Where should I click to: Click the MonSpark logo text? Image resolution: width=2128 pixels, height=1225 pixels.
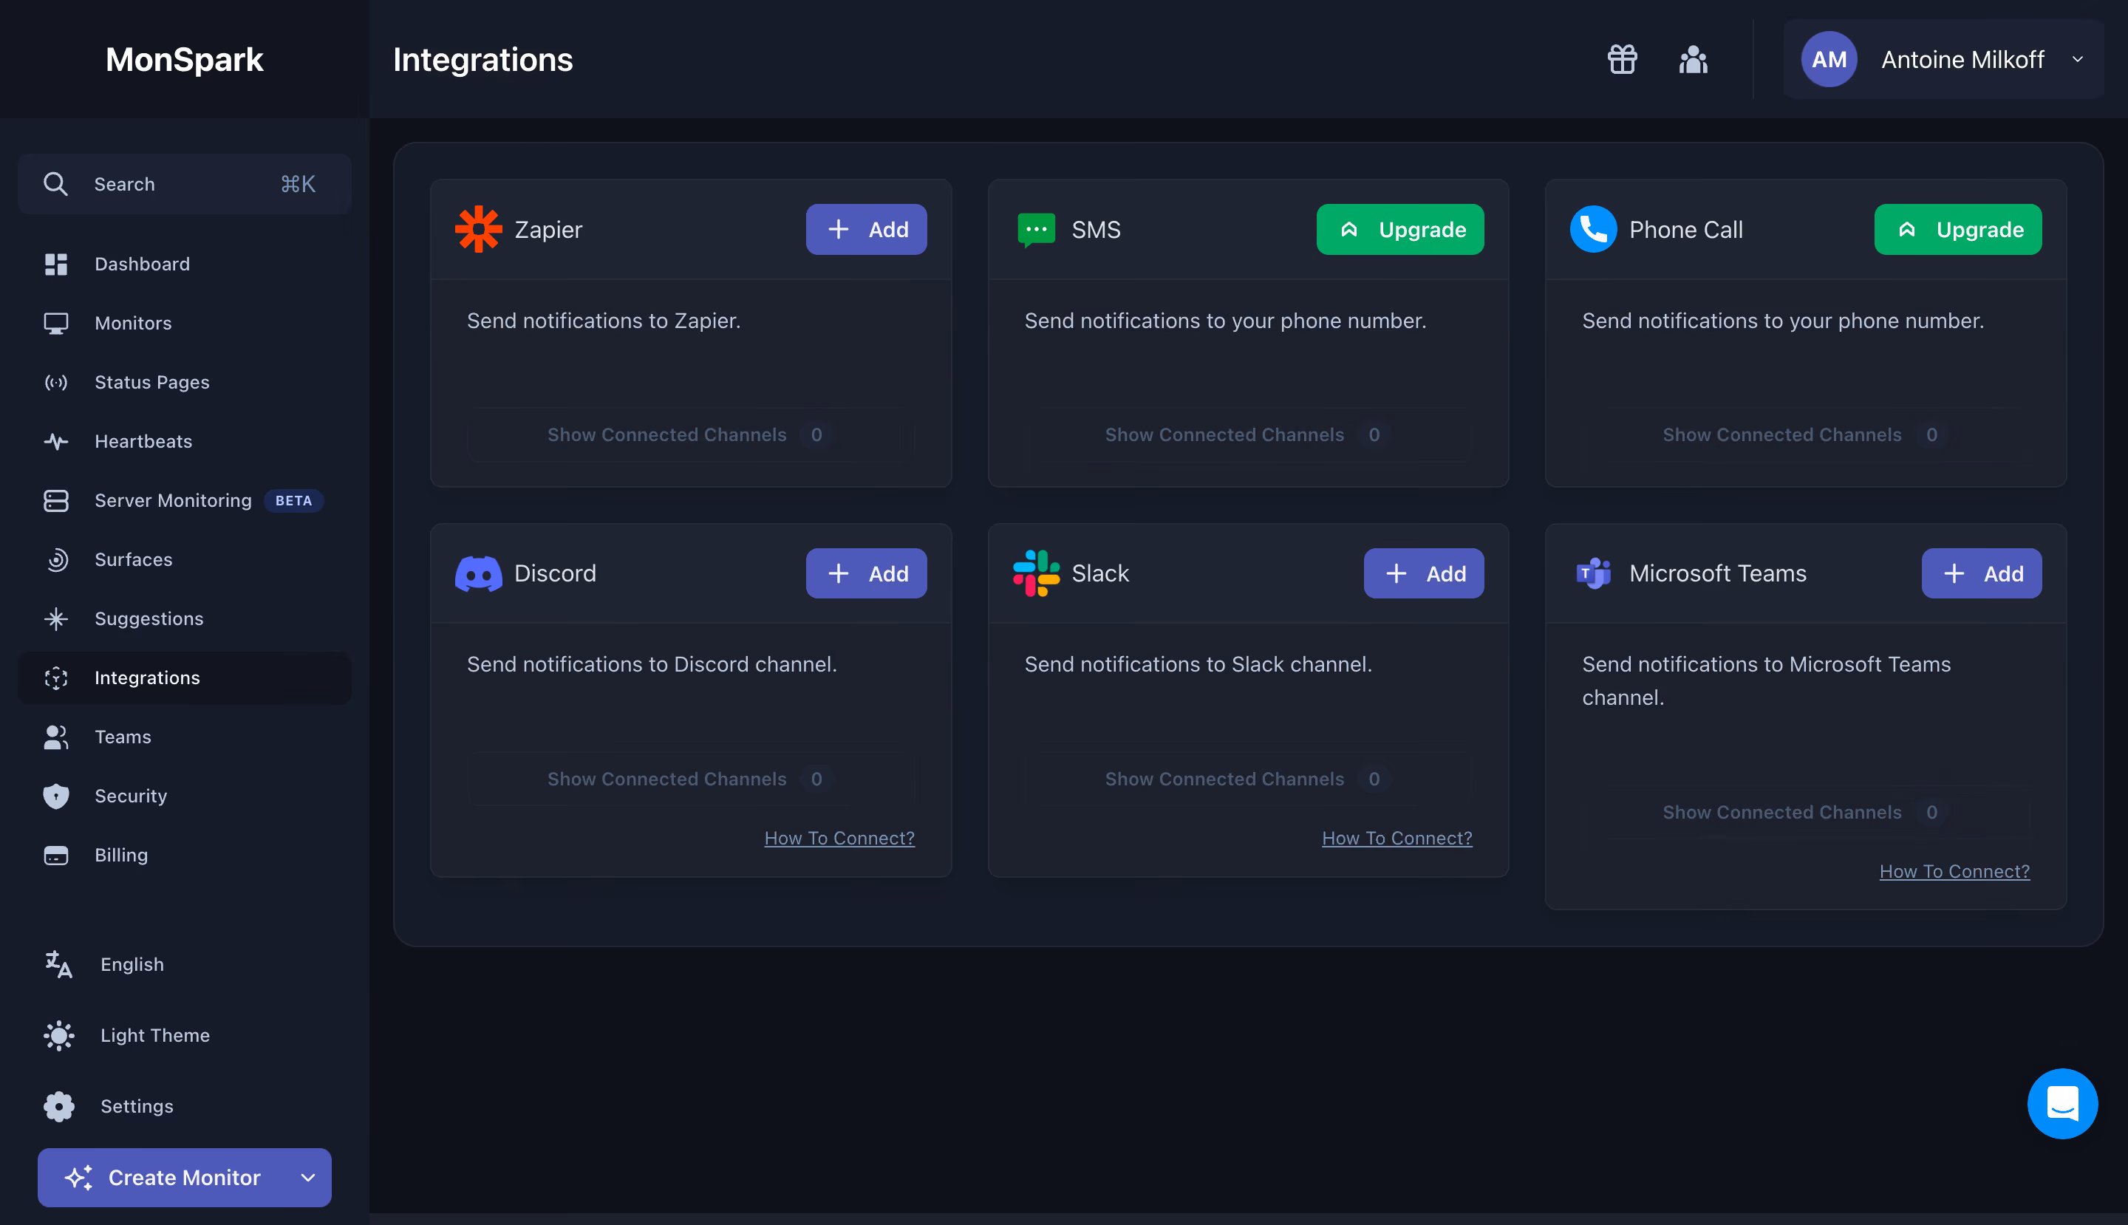(184, 60)
